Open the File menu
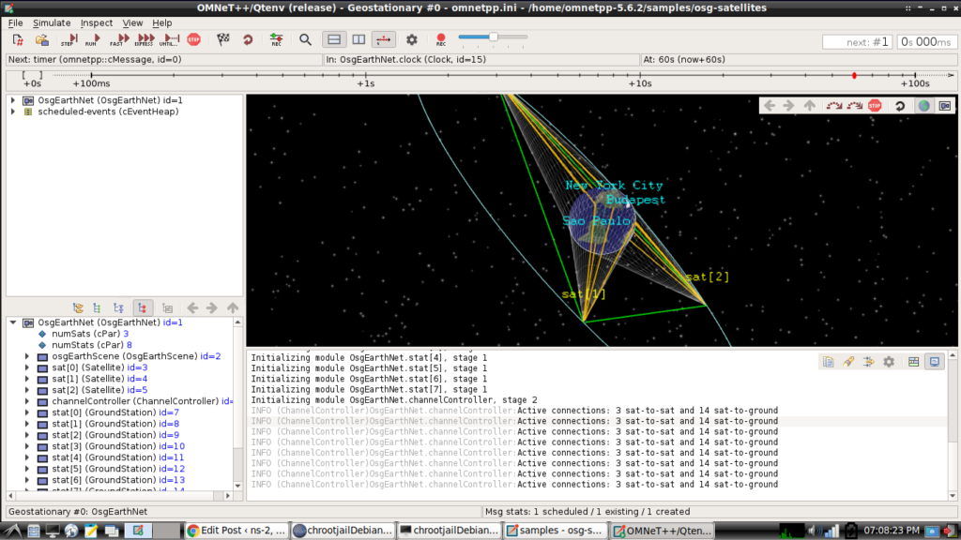Viewport: 961px width, 540px height. (x=15, y=22)
